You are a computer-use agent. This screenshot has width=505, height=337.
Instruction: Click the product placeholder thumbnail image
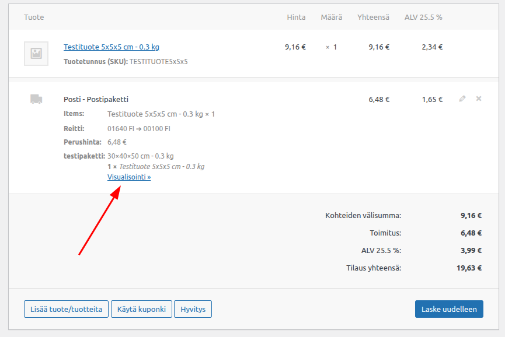pos(36,54)
